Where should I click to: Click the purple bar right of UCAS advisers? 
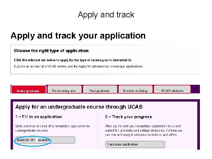(196, 89)
